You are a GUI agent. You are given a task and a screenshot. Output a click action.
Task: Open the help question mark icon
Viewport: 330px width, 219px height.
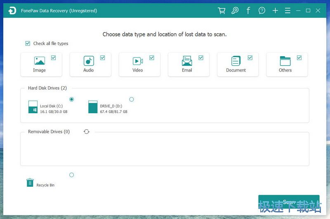(x=262, y=11)
